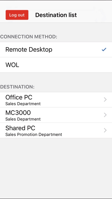
Task: Open the Office PC destination
Action: [x=56, y=100]
